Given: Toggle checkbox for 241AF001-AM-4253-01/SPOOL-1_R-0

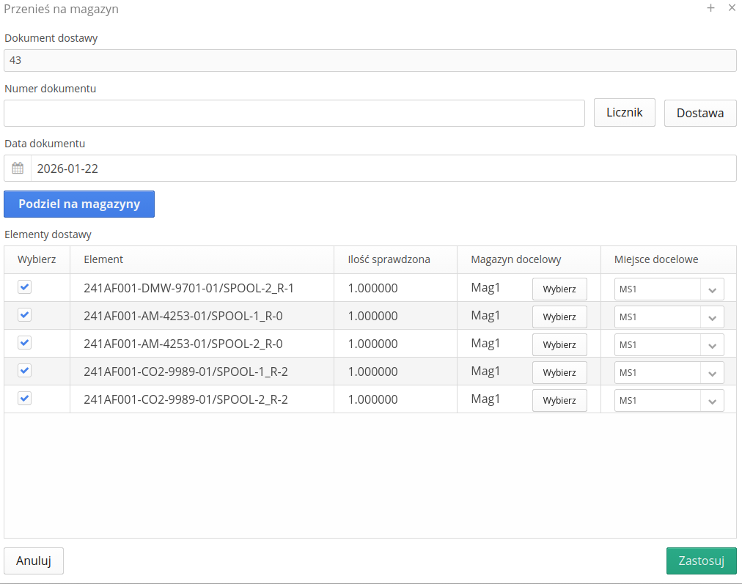Looking at the screenshot, I should pos(25,315).
